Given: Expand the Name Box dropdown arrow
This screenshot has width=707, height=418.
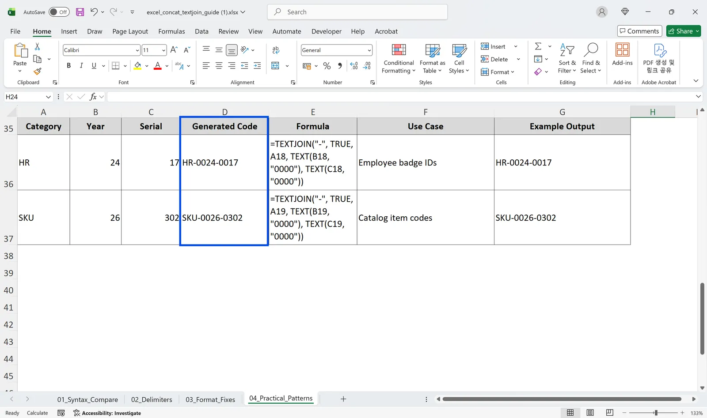Looking at the screenshot, I should [x=48, y=97].
